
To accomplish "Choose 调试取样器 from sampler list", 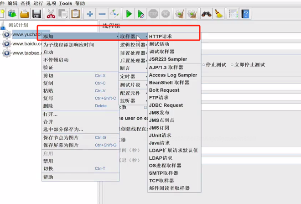I will [174, 52].
